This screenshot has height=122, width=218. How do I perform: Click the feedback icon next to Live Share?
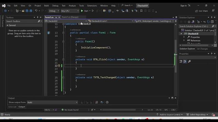pyautogui.click(x=213, y=11)
